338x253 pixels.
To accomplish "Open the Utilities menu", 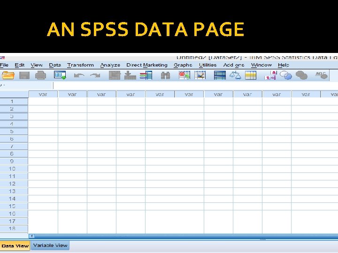I will [x=207, y=65].
